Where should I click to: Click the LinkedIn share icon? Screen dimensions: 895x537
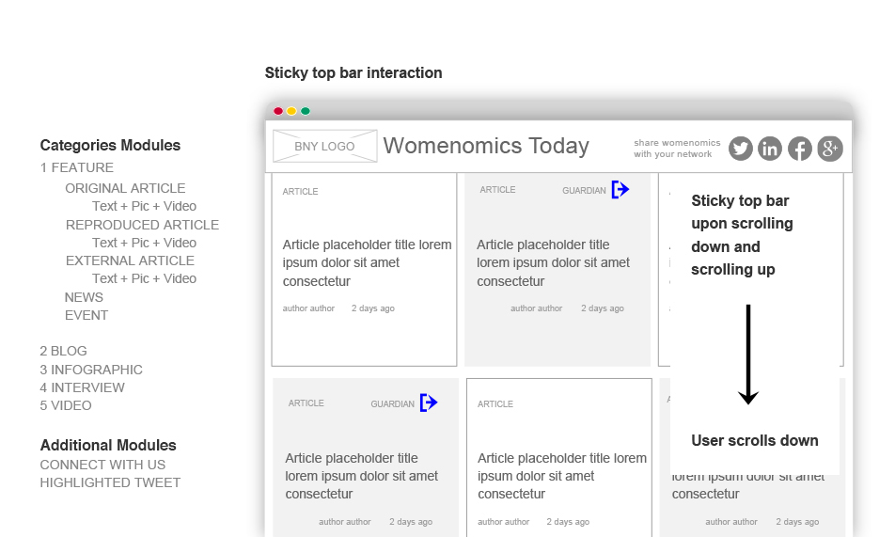click(770, 149)
